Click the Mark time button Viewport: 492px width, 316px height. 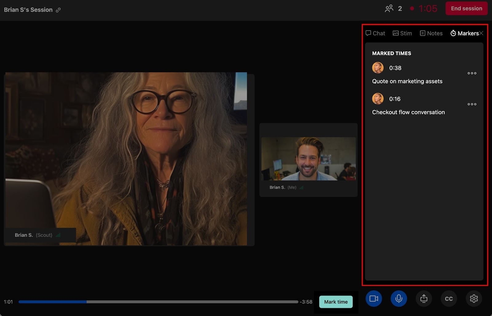(336, 302)
